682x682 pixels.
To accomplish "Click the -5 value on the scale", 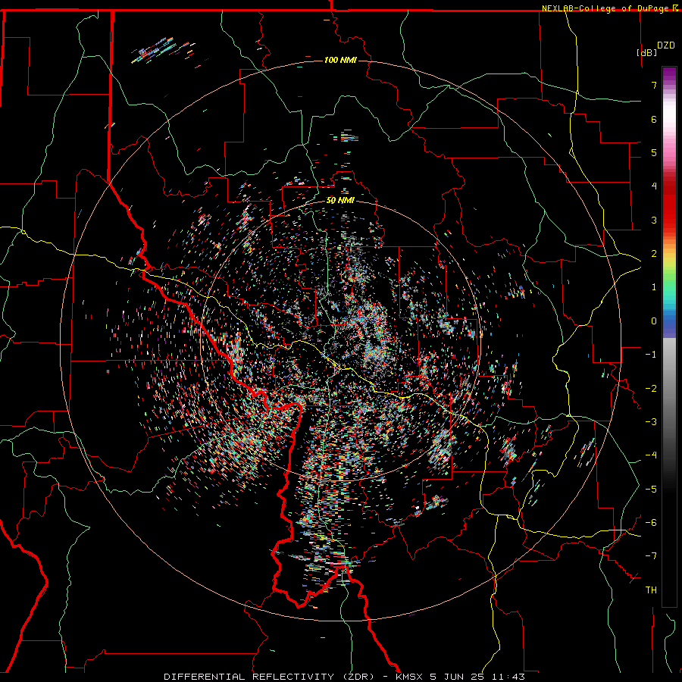I will tap(651, 490).
